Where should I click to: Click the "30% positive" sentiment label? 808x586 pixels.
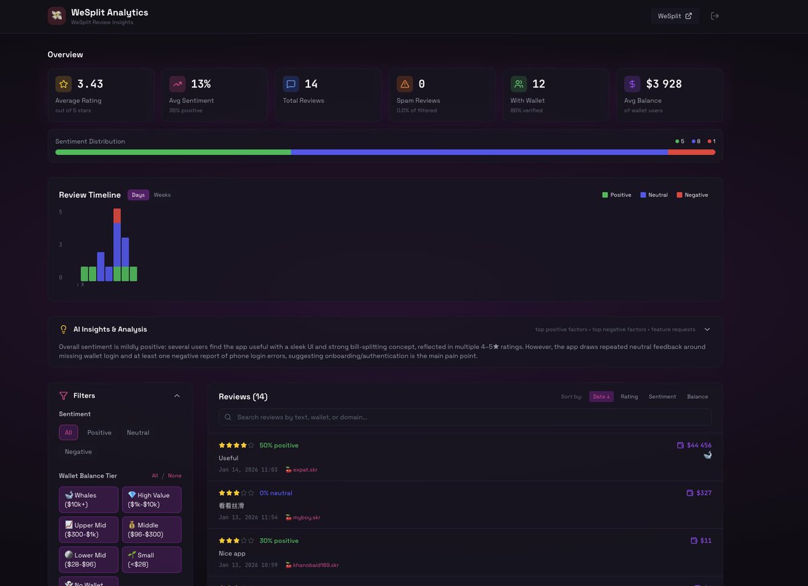tap(279, 541)
